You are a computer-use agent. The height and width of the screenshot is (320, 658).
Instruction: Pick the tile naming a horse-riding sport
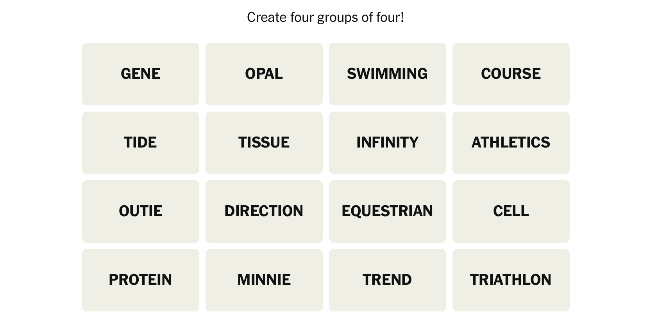[x=387, y=211]
